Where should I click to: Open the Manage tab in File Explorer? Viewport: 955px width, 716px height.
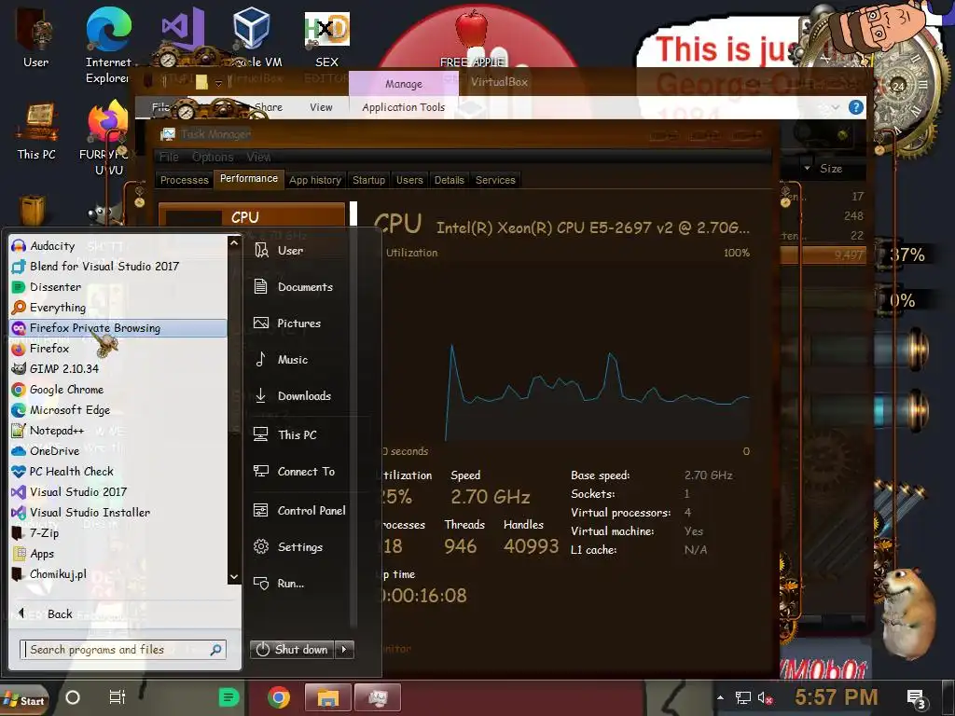(403, 84)
